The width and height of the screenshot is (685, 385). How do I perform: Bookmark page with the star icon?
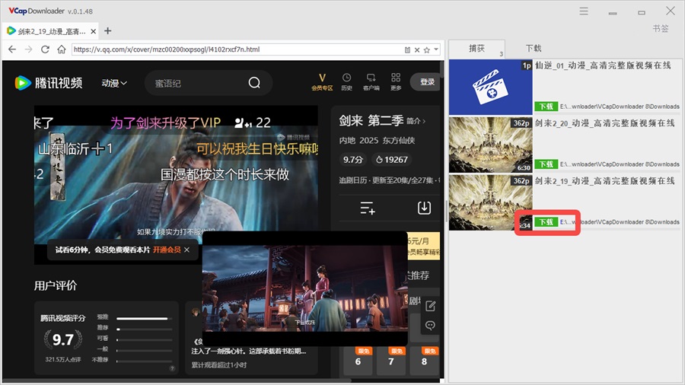(427, 49)
